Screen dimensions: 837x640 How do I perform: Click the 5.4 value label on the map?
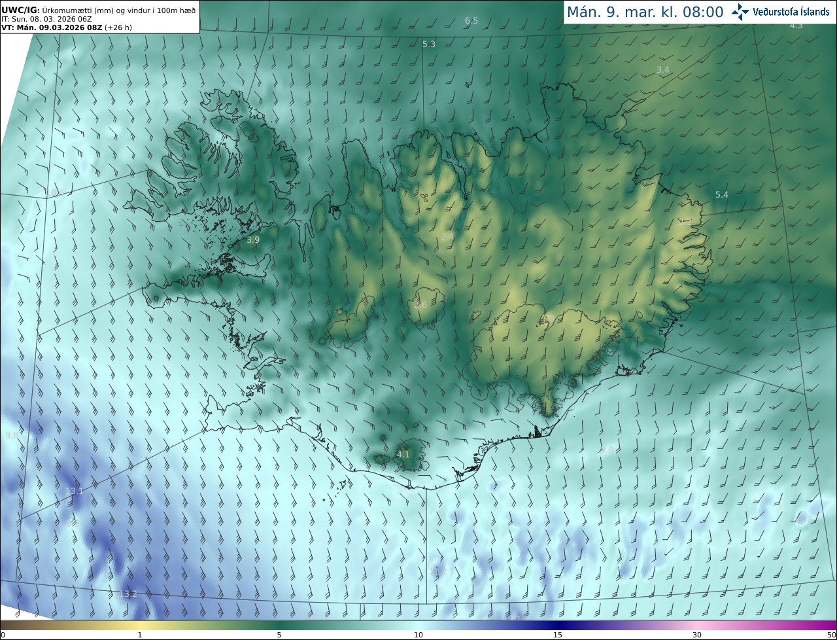click(721, 195)
